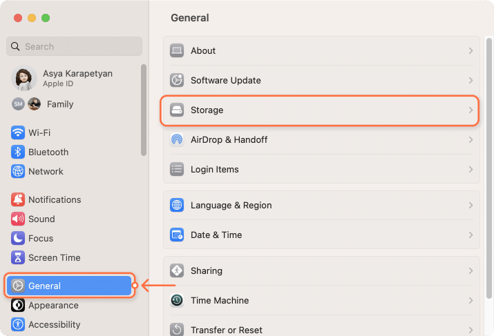Screen dimensions: 494x336
Task: Open the Network globe icon
Action: coord(18,172)
